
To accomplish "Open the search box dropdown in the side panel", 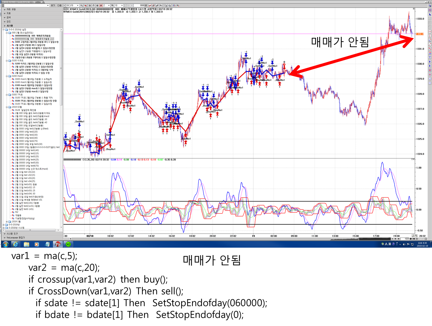I will coord(48,5).
